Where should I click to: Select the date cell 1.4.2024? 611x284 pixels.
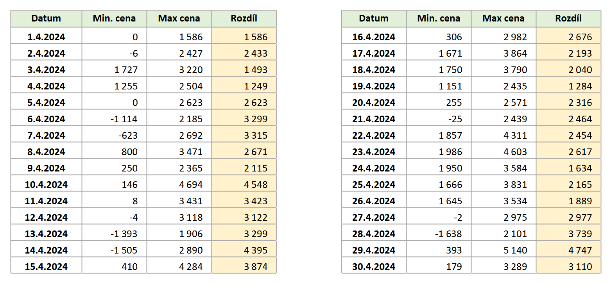coord(46,37)
